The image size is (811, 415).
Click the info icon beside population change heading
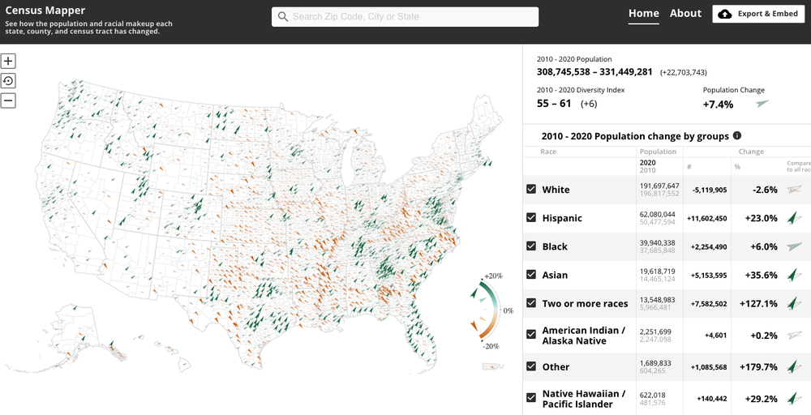pos(737,136)
